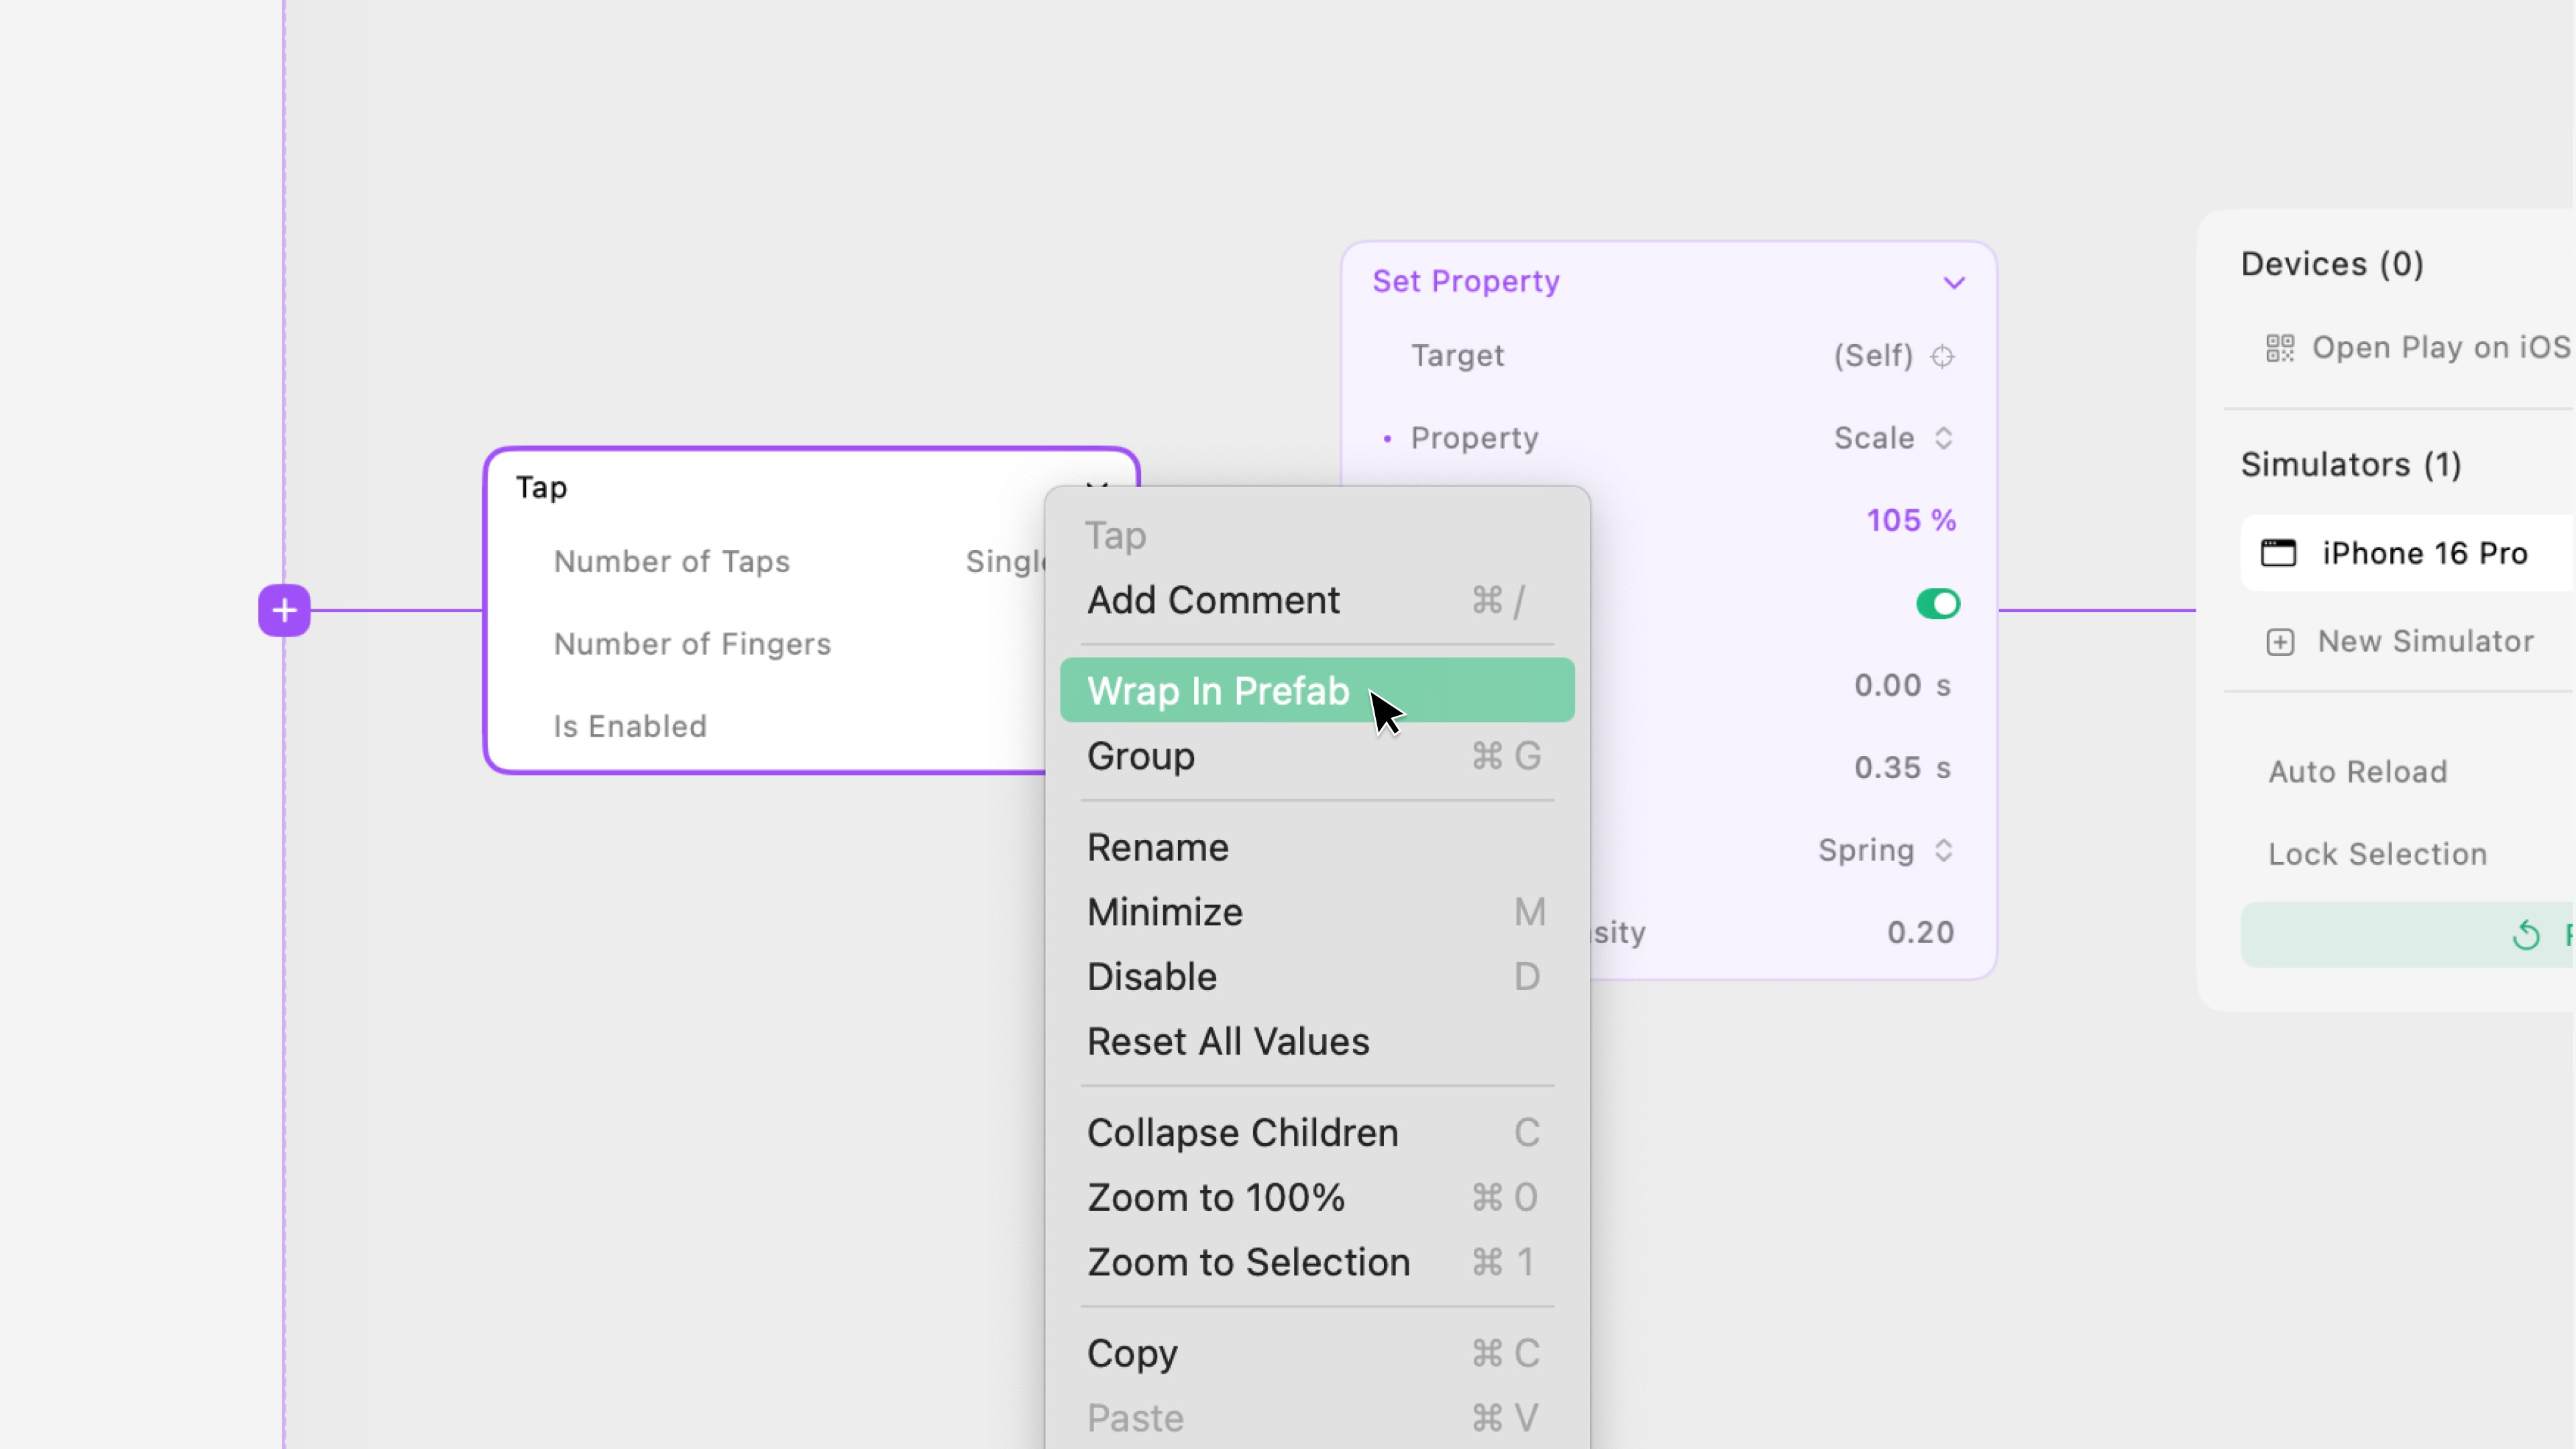This screenshot has height=1449, width=2576.
Task: Choose Wrap In Prefab from context menu
Action: [x=1217, y=691]
